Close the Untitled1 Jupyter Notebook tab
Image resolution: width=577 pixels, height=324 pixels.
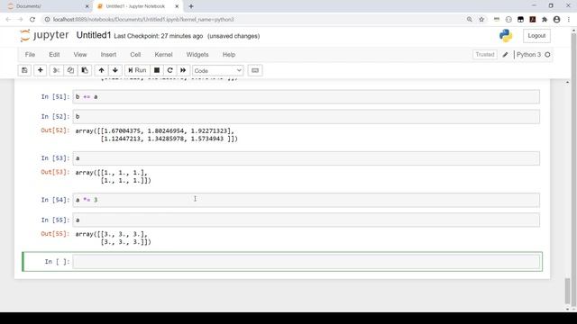pos(177,6)
